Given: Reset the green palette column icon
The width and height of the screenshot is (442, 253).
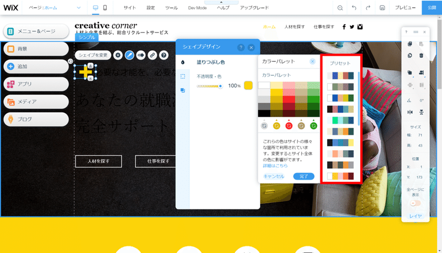Looking at the screenshot, I should tap(313, 126).
